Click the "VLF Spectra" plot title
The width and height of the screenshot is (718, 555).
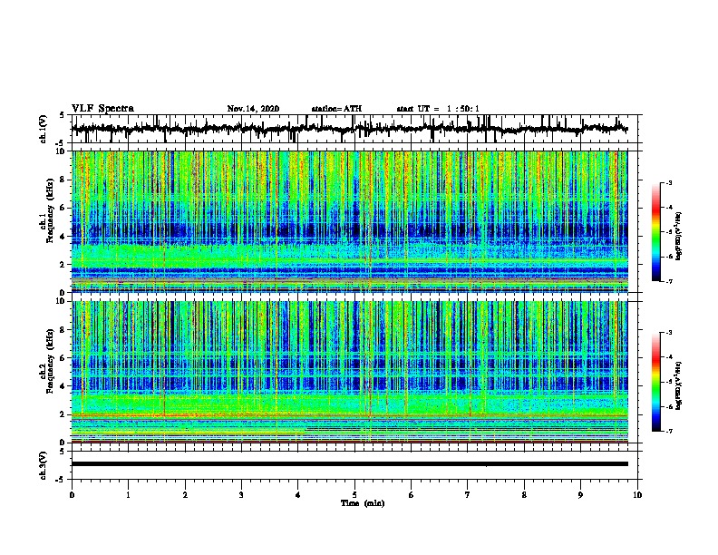102,109
